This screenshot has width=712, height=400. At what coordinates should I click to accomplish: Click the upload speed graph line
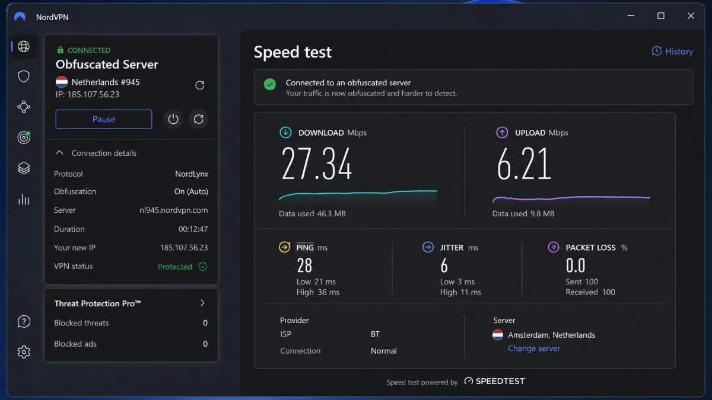click(571, 198)
